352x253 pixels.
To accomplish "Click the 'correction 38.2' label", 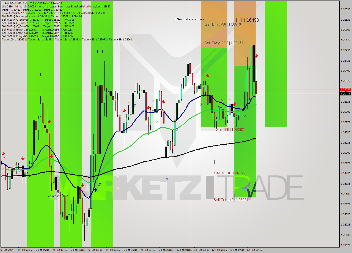I will pyautogui.click(x=58, y=196).
